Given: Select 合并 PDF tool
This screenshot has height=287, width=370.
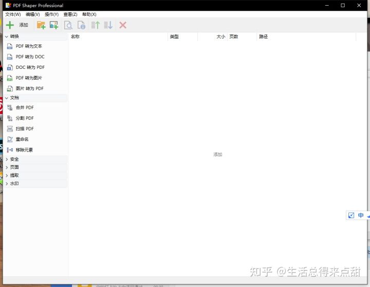Looking at the screenshot, I should click(25, 107).
